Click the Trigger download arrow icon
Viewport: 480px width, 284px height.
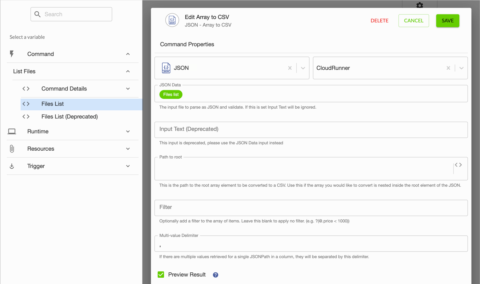pyautogui.click(x=12, y=166)
